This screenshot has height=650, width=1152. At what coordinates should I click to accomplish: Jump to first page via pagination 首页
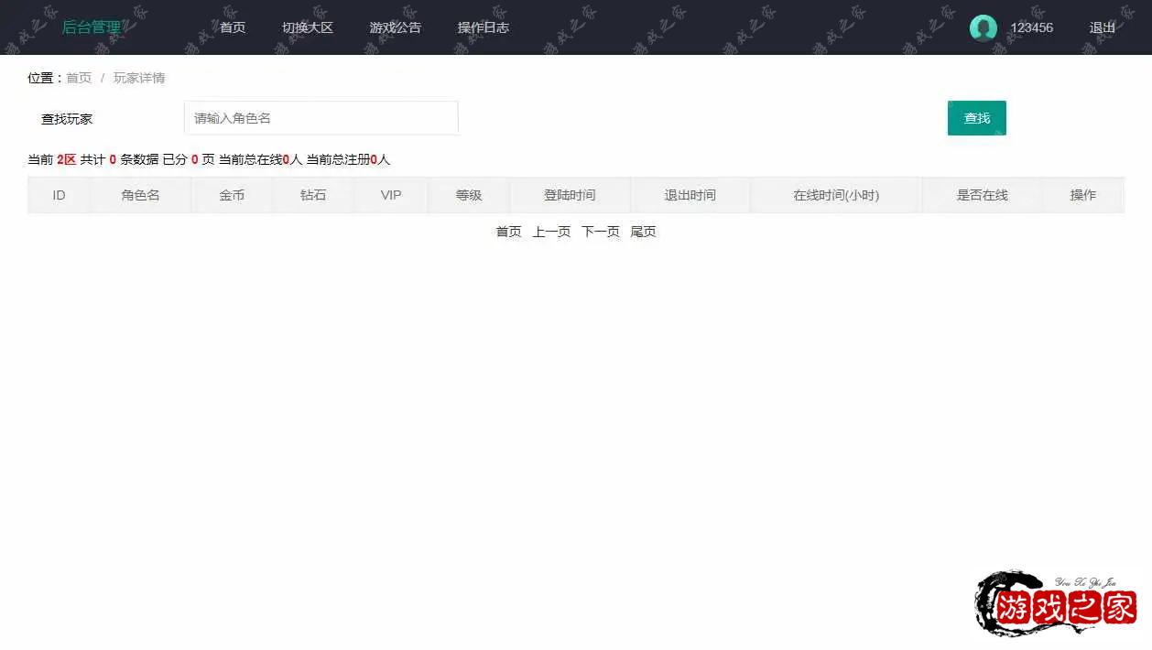tap(508, 232)
